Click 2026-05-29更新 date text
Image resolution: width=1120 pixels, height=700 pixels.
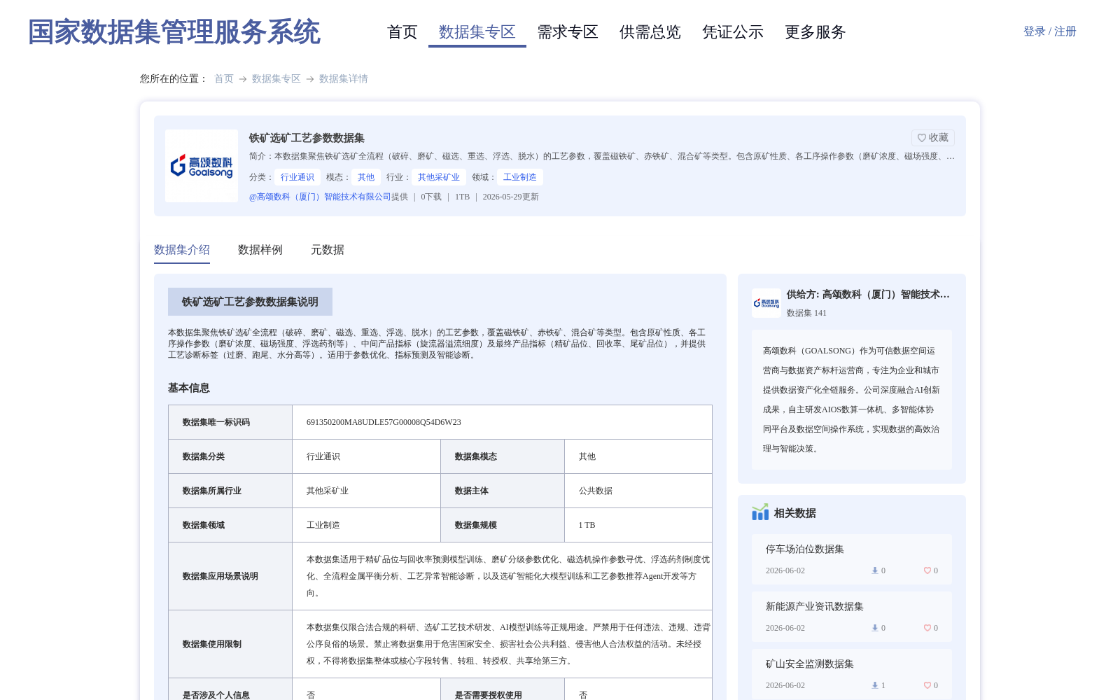point(511,197)
